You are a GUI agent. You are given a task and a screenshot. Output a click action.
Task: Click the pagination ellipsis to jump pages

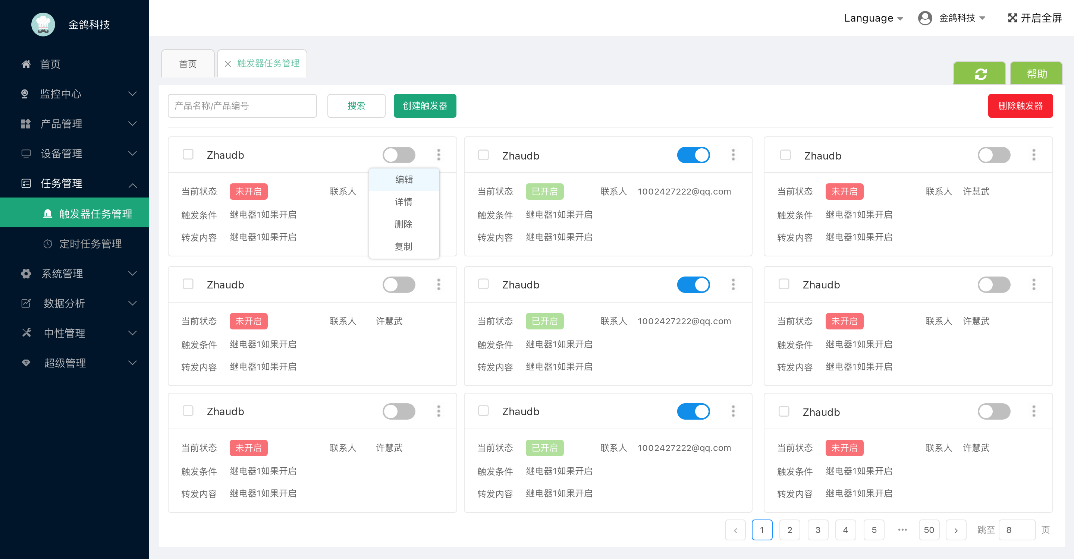[x=902, y=530]
